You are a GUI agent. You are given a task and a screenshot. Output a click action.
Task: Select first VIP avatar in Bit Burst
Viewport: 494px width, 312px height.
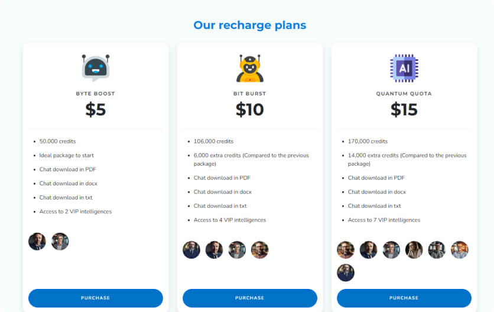(191, 250)
